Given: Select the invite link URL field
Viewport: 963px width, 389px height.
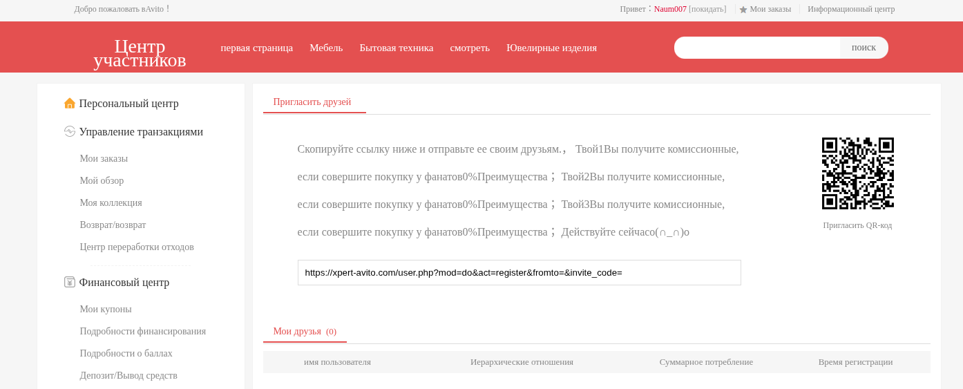Looking at the screenshot, I should point(519,273).
